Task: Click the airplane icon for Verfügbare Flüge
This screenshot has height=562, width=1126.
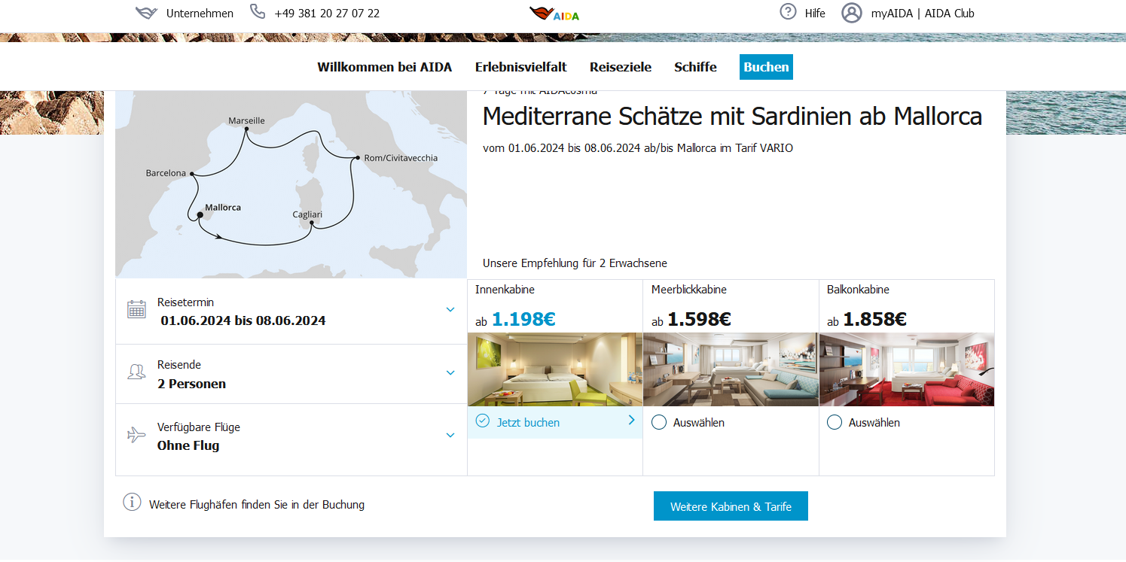Action: 136,435
